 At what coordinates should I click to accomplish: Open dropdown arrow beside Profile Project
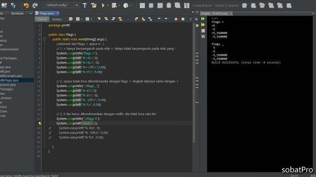(131, 5)
